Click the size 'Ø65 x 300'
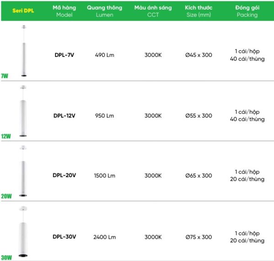 (199, 175)
